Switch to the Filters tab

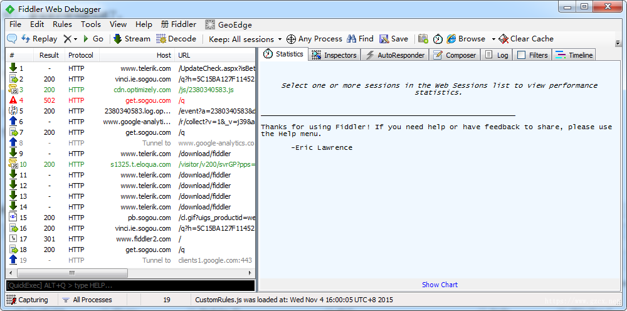532,55
